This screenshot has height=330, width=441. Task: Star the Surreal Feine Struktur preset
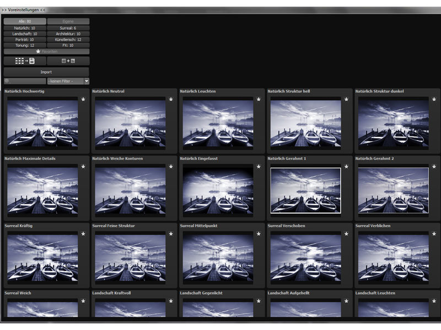pos(171,234)
